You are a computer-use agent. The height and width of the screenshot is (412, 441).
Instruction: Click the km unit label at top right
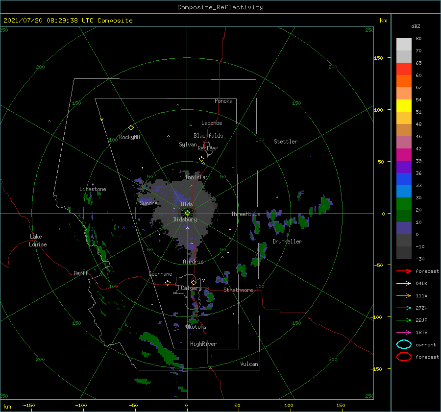coord(383,20)
